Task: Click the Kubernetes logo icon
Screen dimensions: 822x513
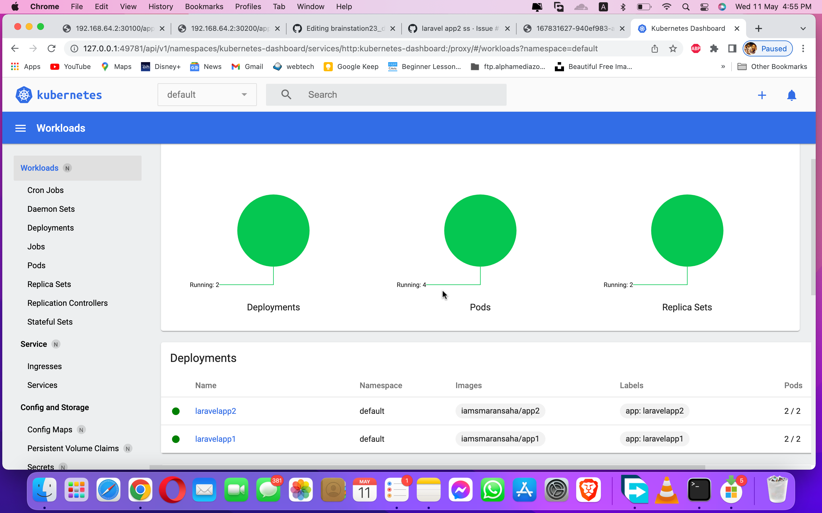Action: click(x=24, y=95)
